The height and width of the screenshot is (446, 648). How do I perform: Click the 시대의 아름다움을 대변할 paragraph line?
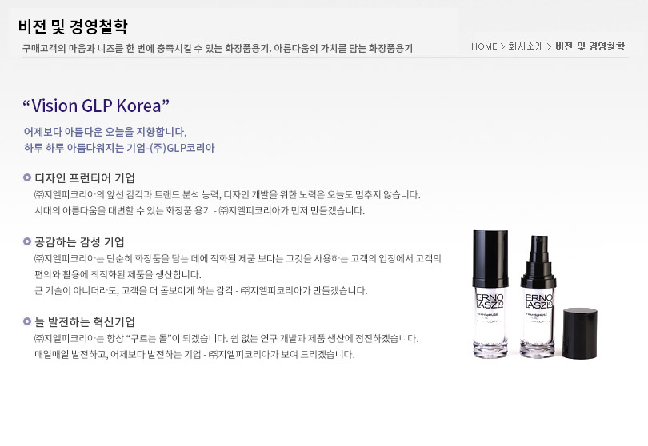pyautogui.click(x=200, y=211)
